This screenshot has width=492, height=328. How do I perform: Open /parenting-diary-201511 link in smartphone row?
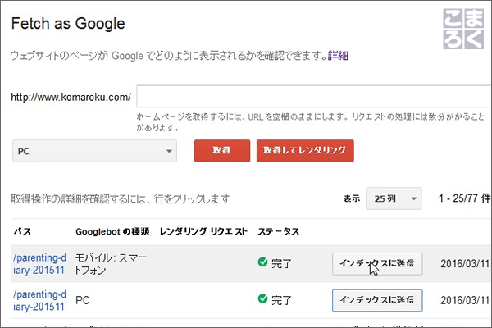tap(39, 264)
